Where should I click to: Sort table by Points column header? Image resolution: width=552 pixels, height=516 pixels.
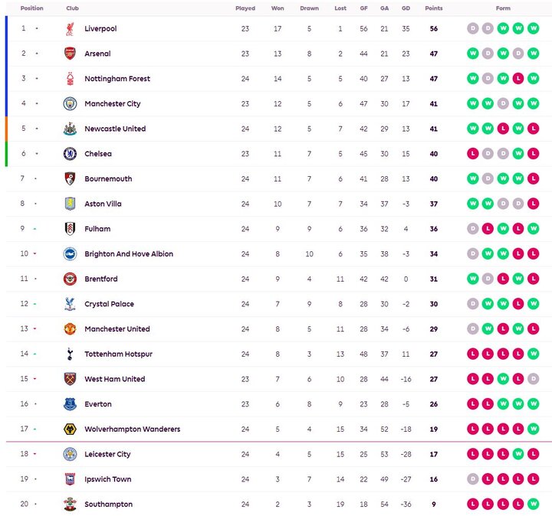434,8
